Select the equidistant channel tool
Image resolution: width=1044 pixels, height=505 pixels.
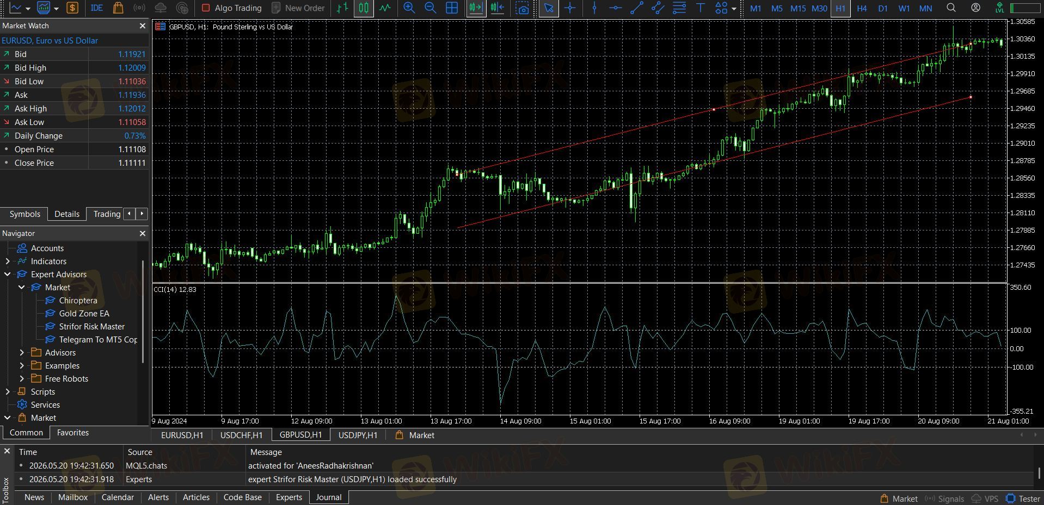(x=658, y=8)
